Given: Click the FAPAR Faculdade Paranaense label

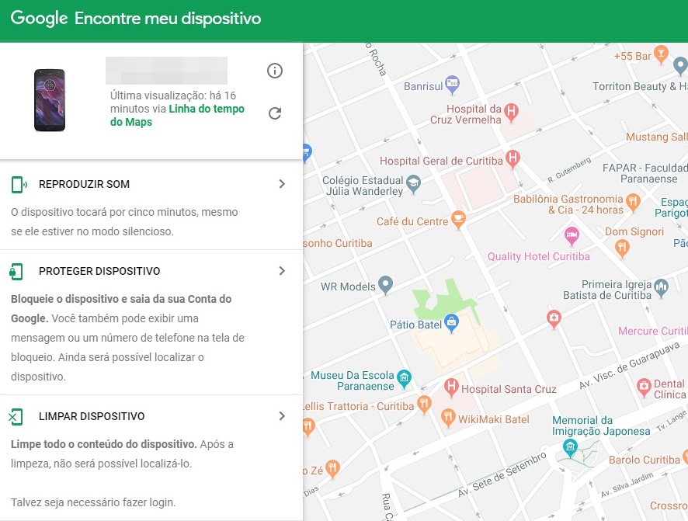Looking at the screenshot, I should click(645, 173).
